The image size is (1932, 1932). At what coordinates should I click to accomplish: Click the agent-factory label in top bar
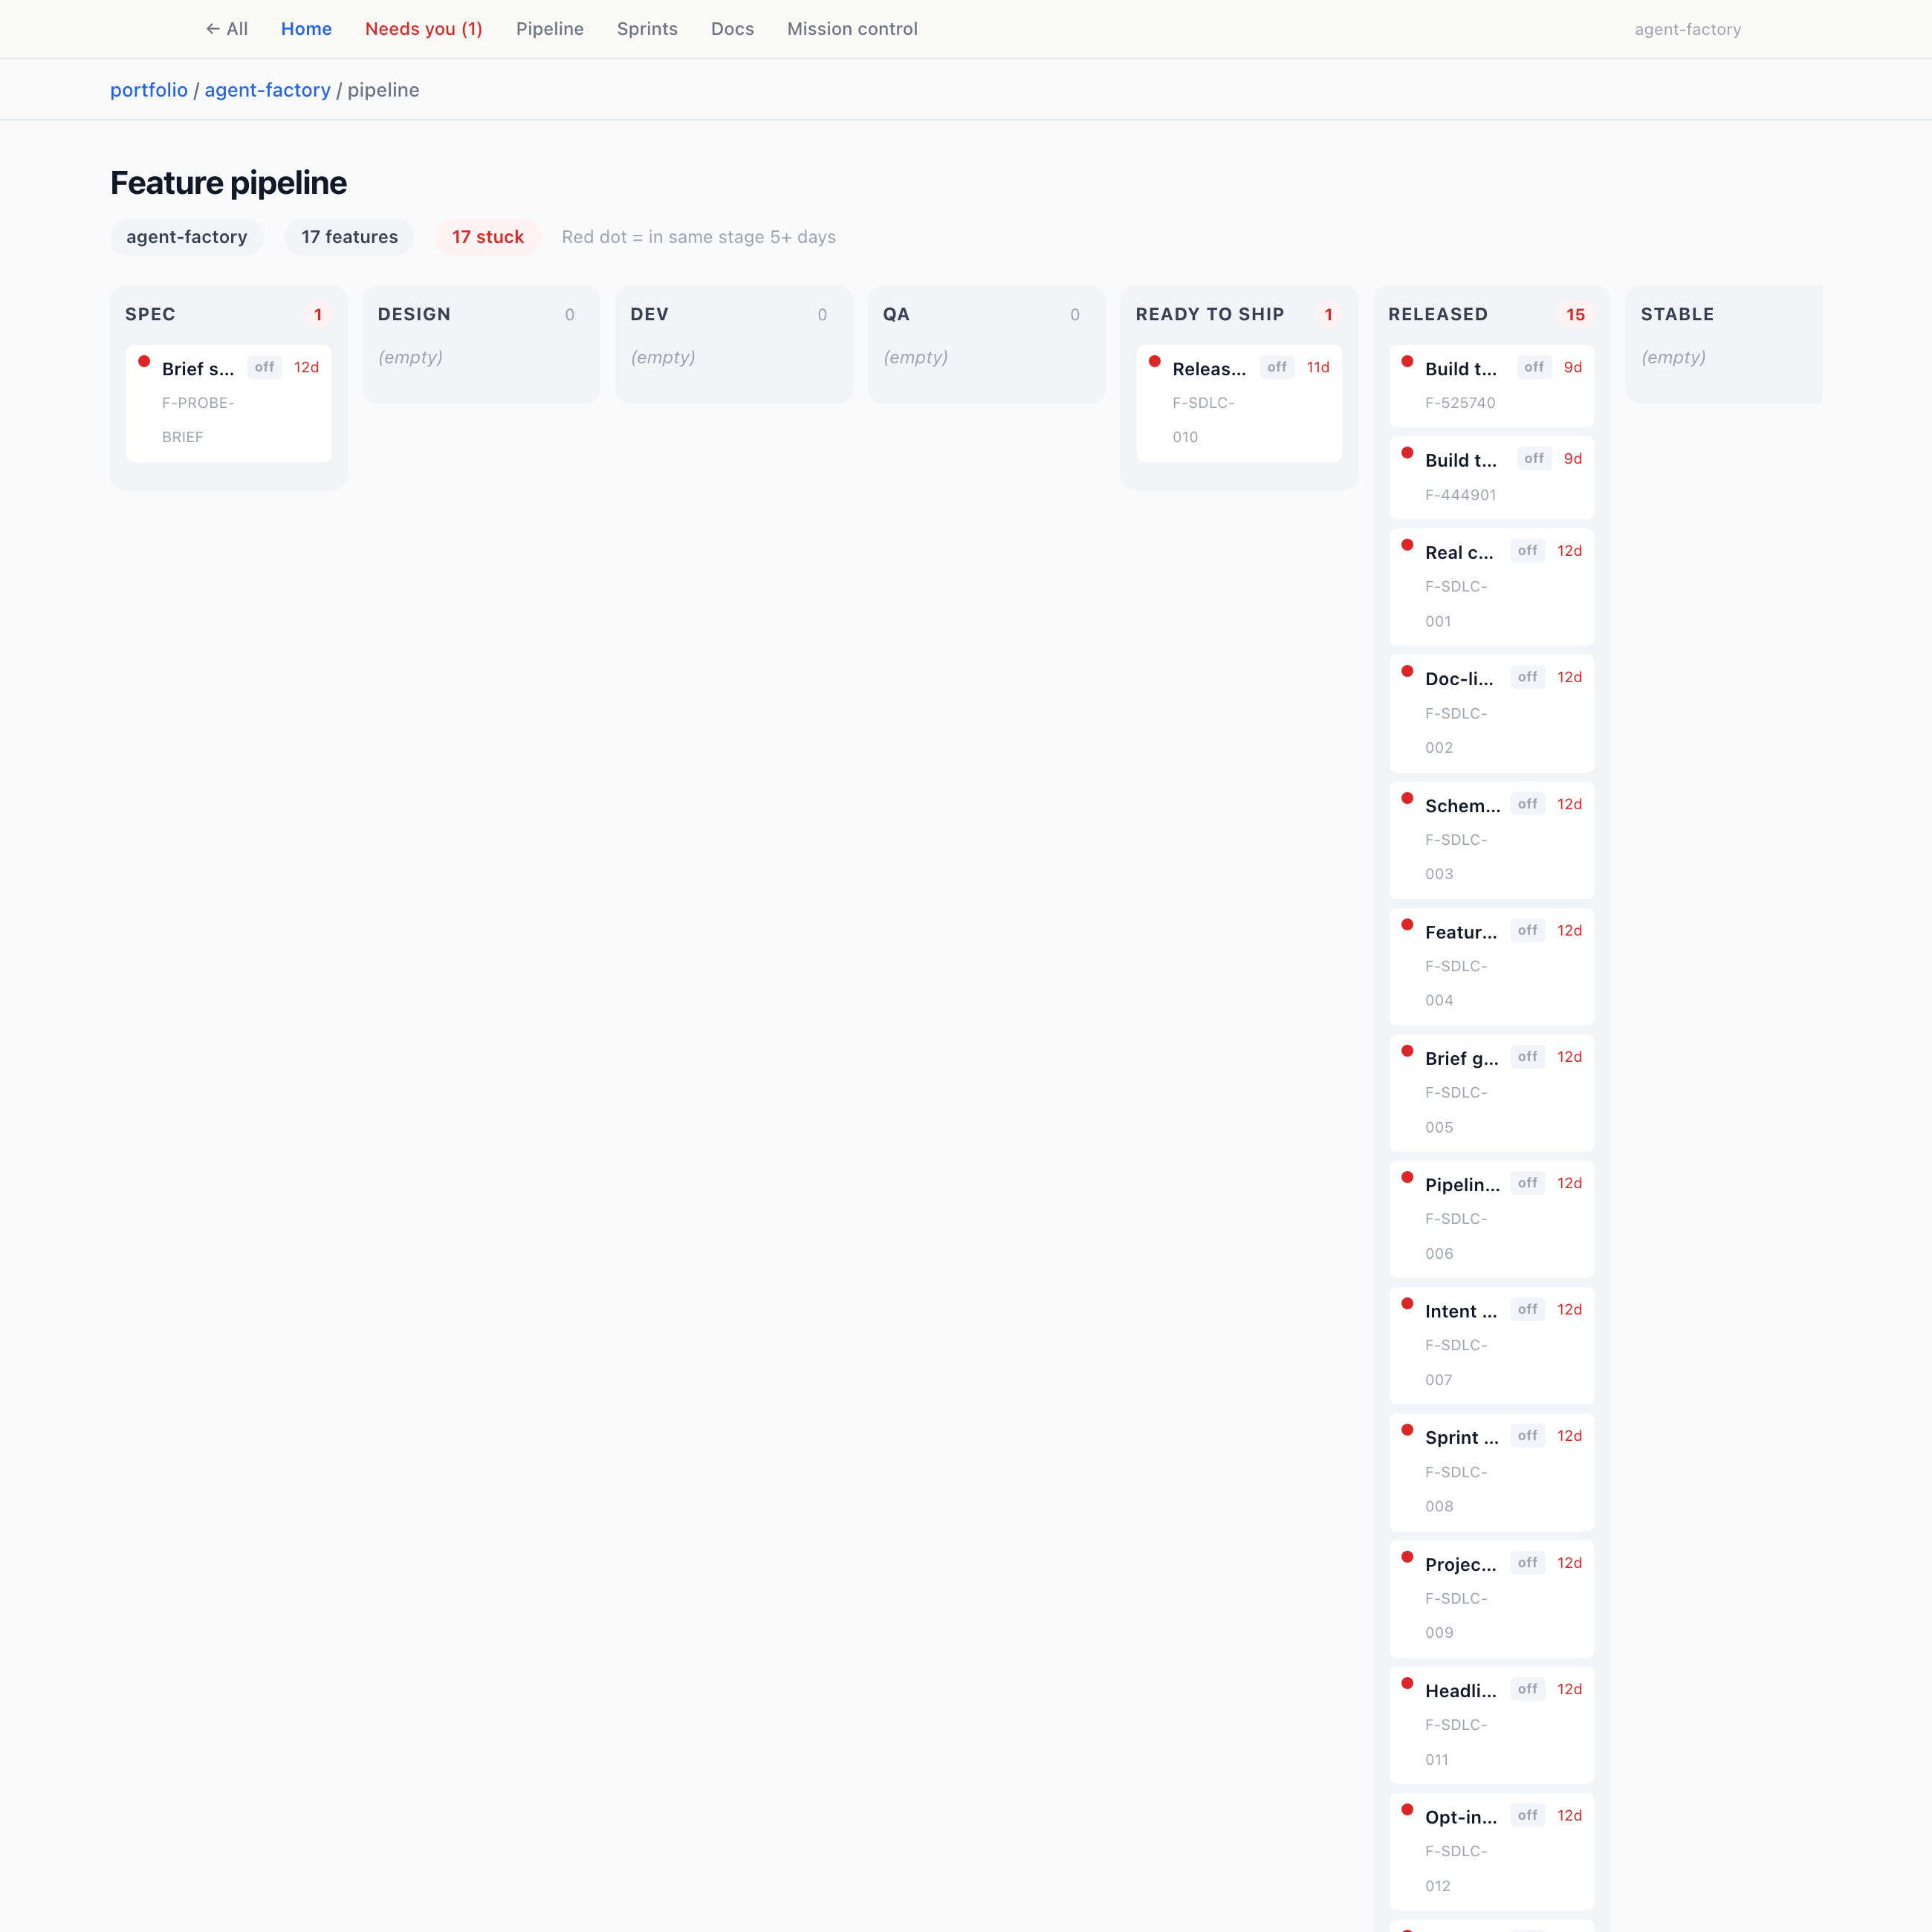point(1688,29)
